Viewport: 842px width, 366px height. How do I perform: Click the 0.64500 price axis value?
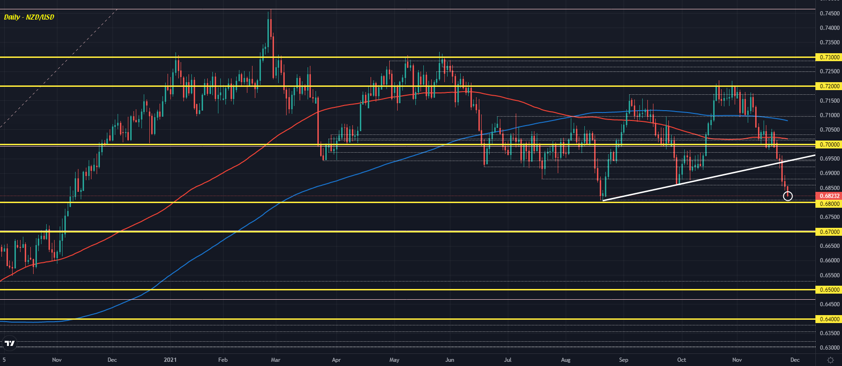(x=829, y=304)
